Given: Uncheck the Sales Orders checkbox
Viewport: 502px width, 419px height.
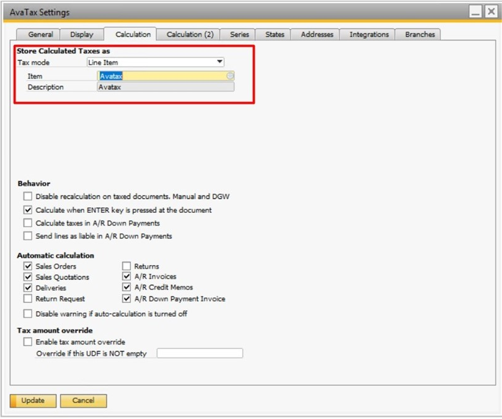Looking at the screenshot, I should click(28, 266).
